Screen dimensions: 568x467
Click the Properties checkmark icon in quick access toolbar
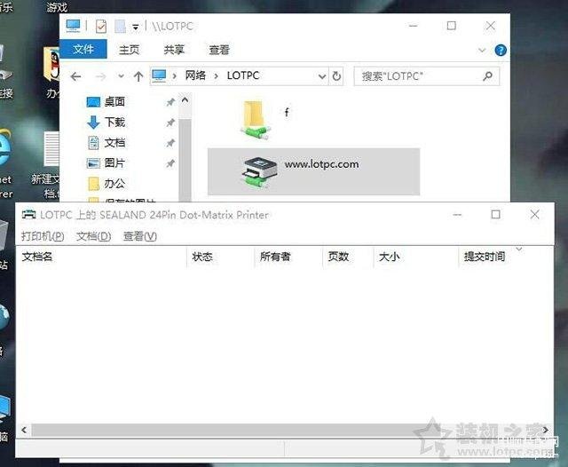click(x=101, y=26)
